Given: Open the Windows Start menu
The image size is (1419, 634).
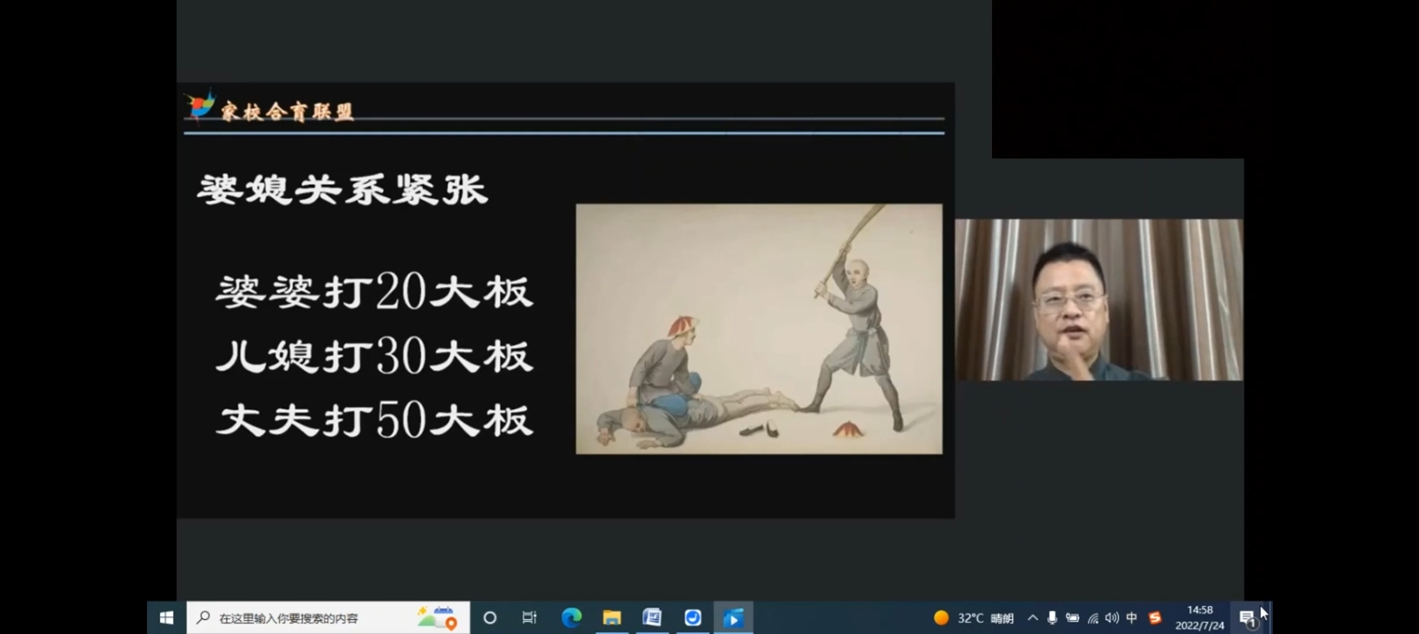Looking at the screenshot, I should click(x=166, y=618).
